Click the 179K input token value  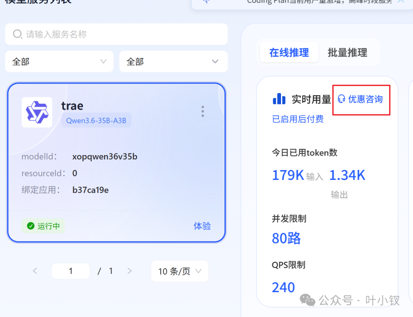click(288, 175)
